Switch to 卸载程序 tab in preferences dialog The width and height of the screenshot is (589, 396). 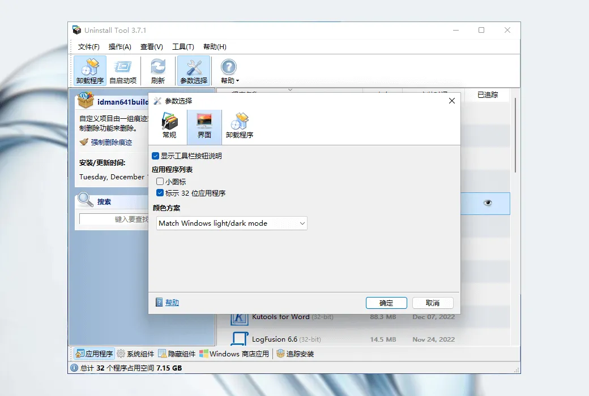(x=240, y=127)
